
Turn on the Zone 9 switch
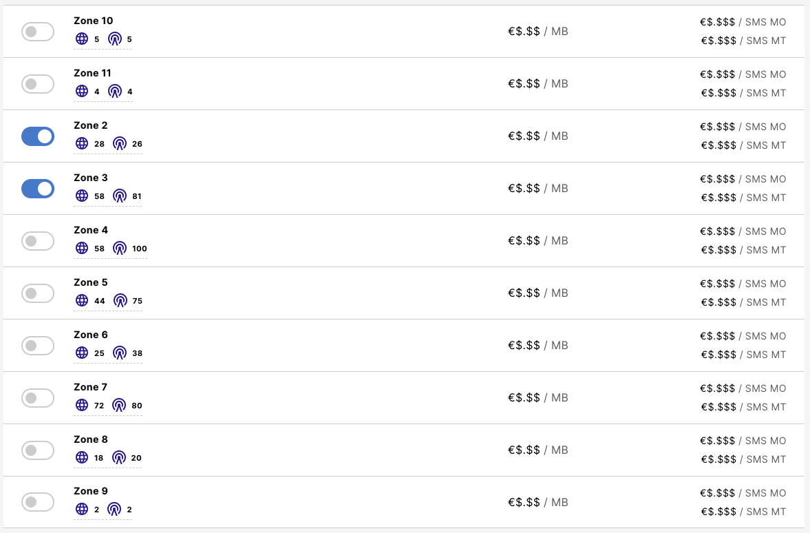38,502
